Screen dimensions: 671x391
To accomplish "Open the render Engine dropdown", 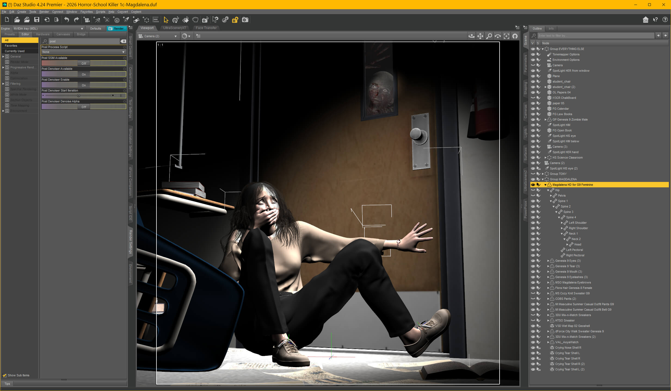I will 48,29.
